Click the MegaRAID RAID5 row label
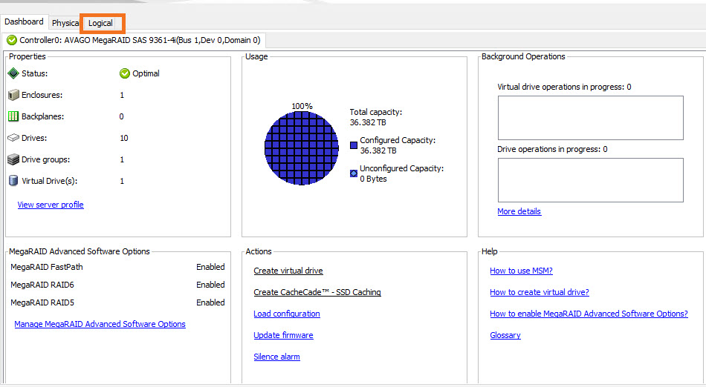Viewport: 706px width, 387px height. tap(42, 303)
